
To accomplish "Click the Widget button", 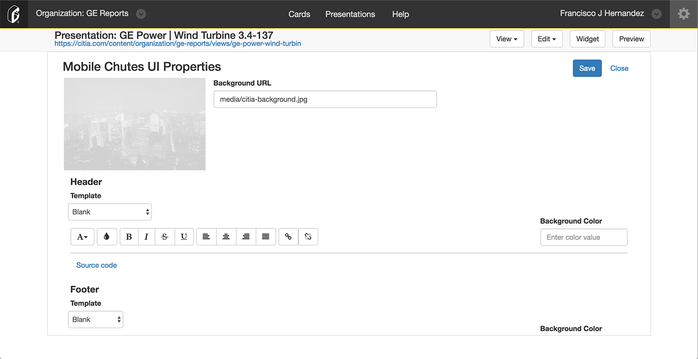I will pos(588,39).
